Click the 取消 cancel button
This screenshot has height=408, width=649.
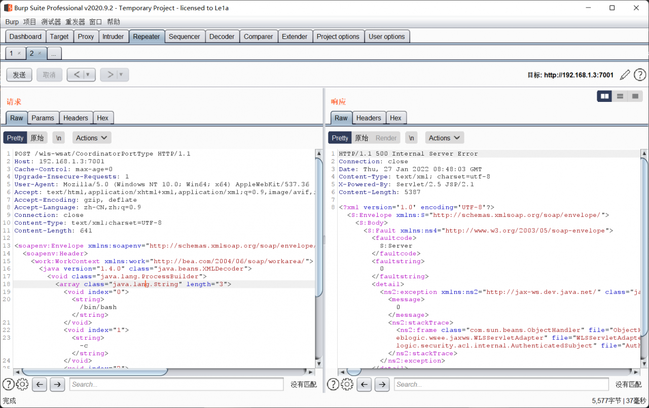pos(49,75)
